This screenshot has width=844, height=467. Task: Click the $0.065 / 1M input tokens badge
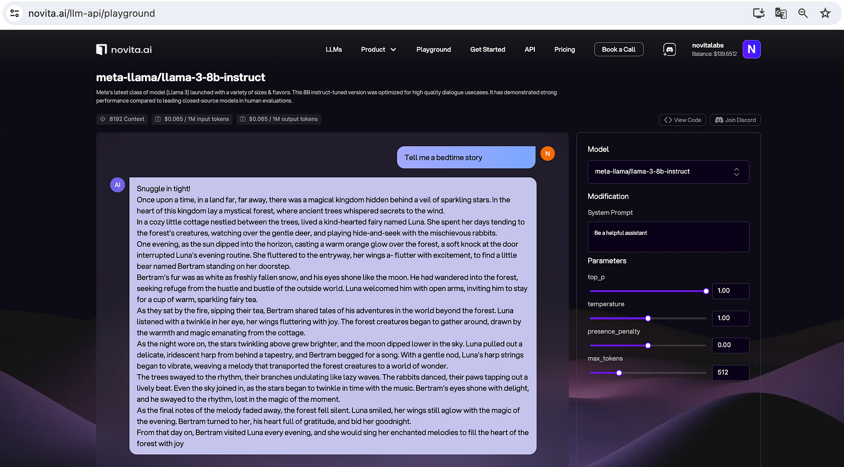click(192, 119)
